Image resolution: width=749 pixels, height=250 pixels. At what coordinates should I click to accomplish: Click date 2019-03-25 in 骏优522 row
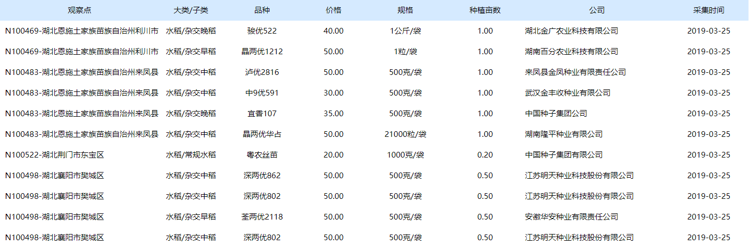pos(709,31)
